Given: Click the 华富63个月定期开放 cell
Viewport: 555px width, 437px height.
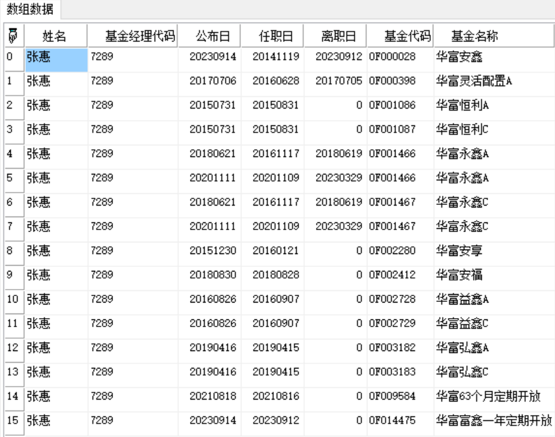Looking at the screenshot, I should point(488,396).
